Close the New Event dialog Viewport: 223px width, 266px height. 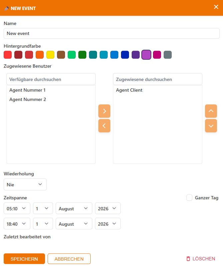click(216, 7)
